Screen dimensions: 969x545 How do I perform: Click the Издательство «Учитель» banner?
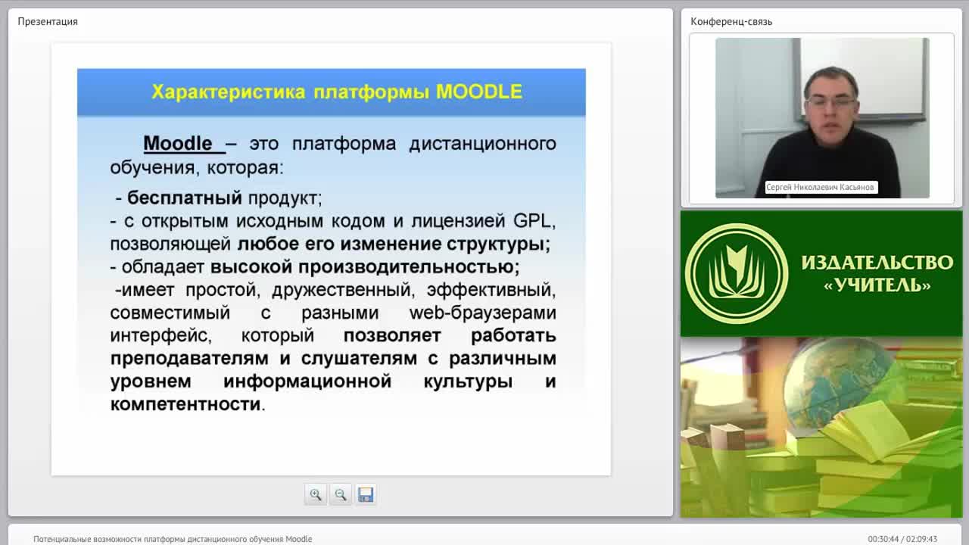coord(821,273)
